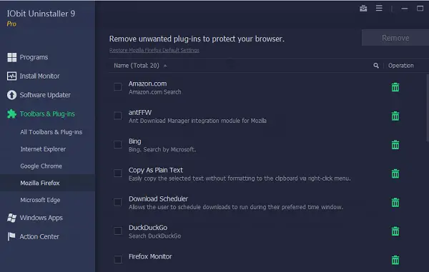Select Google Chrome plug-ins
The height and width of the screenshot is (272, 429).
pyautogui.click(x=41, y=166)
